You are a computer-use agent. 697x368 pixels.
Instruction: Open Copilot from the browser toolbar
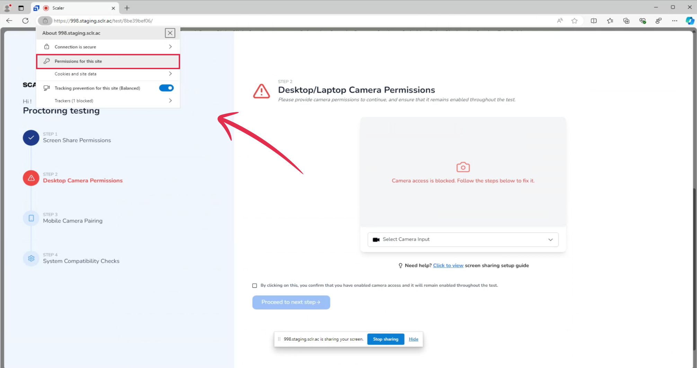(x=689, y=21)
